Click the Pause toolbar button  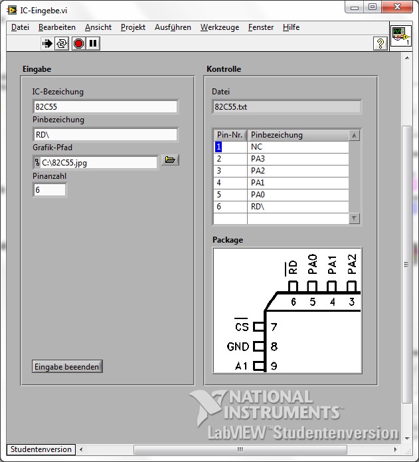pyautogui.click(x=93, y=44)
